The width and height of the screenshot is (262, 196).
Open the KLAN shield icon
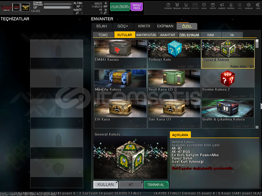click(204, 6)
